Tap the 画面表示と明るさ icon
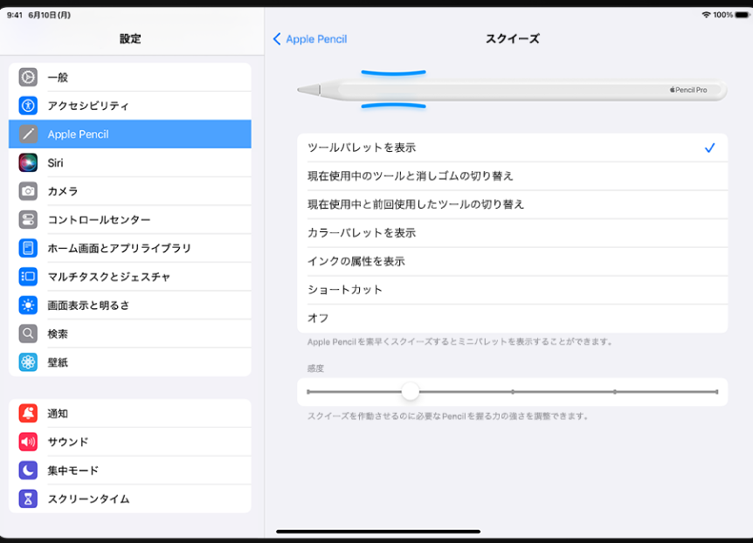 [28, 305]
